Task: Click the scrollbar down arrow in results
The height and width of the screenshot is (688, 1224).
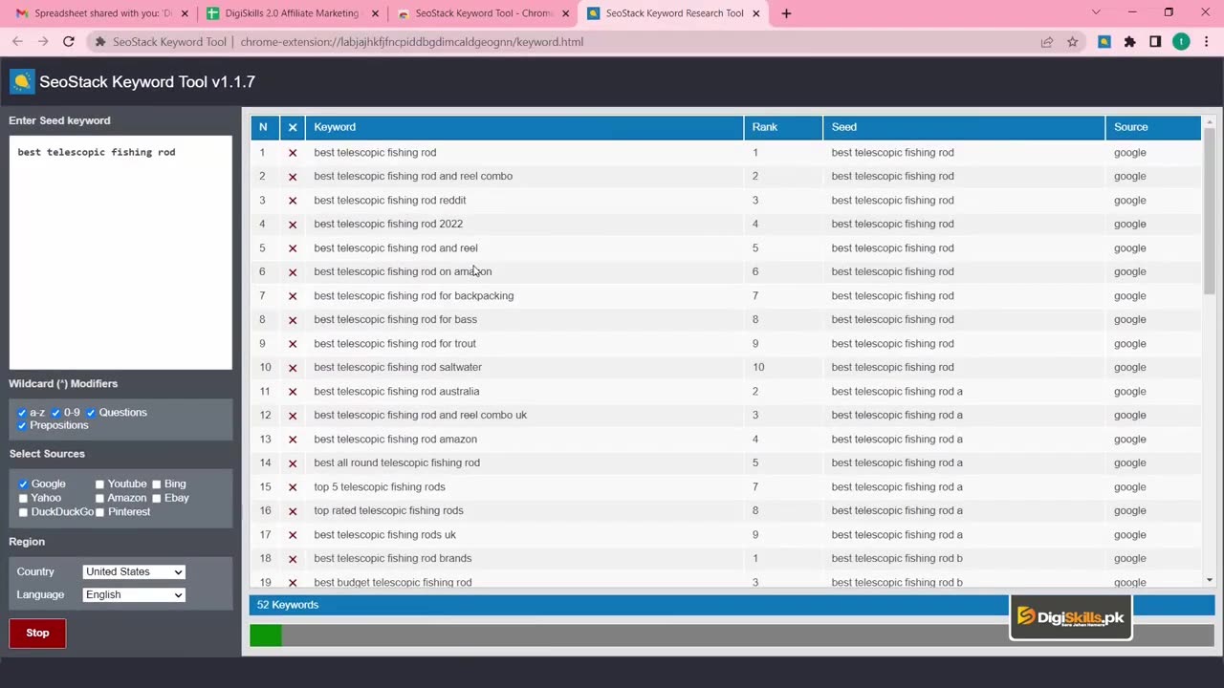Action: click(1210, 580)
